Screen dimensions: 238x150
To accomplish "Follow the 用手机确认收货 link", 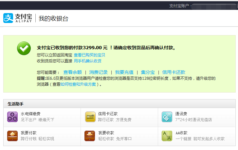I will click(x=88, y=61).
